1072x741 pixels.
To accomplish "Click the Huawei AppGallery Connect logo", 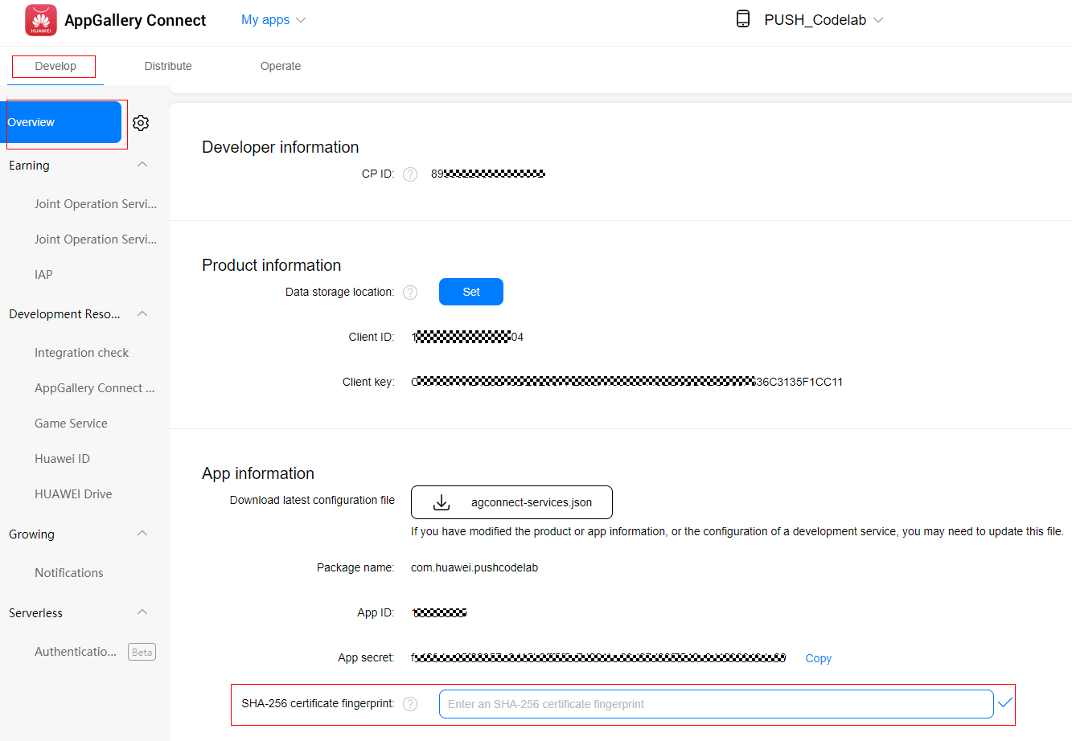I will [x=41, y=20].
